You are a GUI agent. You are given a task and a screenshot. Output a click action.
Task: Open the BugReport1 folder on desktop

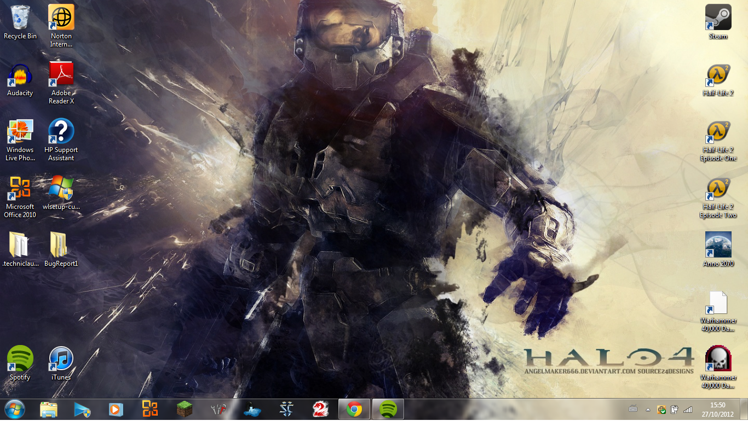tap(61, 246)
